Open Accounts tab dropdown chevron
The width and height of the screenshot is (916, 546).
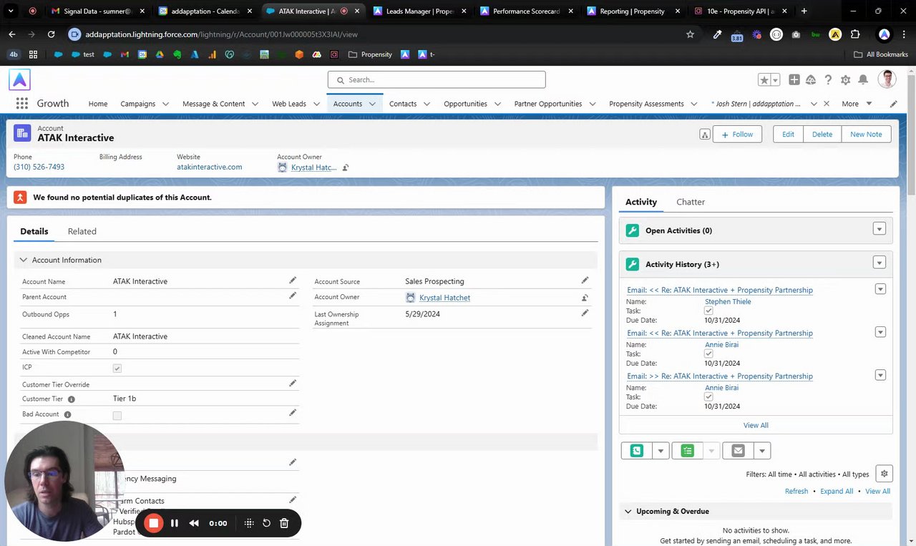(x=372, y=104)
